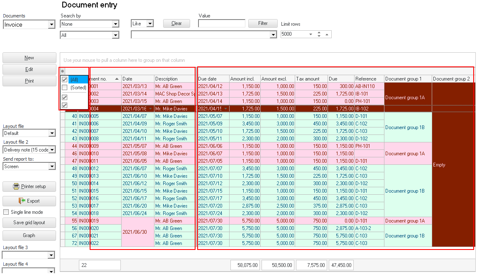This screenshot has height=274, width=477.
Task: Click the asterisk column chooser icon
Action: [63, 72]
